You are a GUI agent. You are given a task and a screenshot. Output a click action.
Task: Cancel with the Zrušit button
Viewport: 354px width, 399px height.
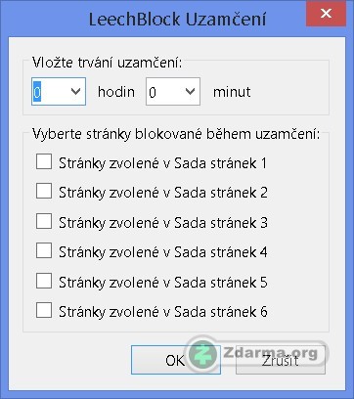tap(281, 360)
